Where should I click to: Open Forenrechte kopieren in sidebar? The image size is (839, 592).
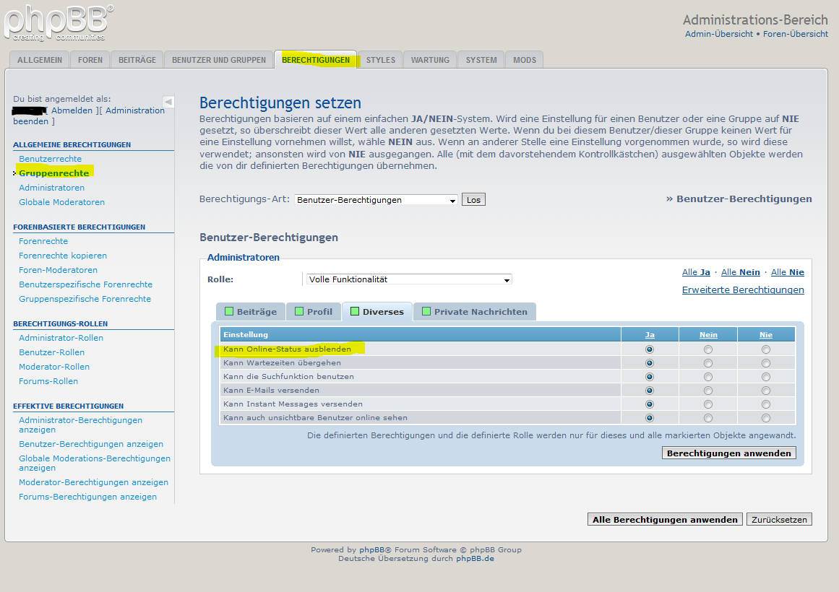pyautogui.click(x=63, y=256)
